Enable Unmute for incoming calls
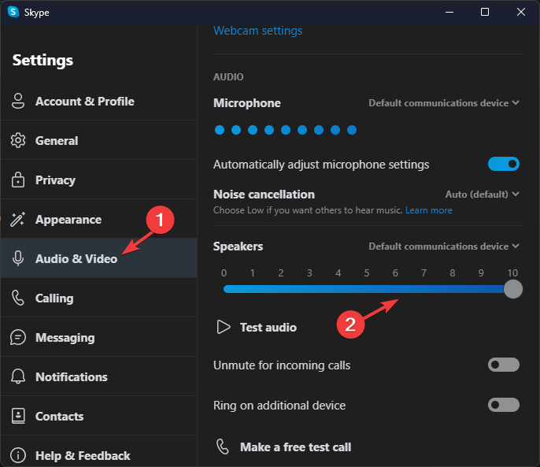The image size is (540, 467). (504, 365)
